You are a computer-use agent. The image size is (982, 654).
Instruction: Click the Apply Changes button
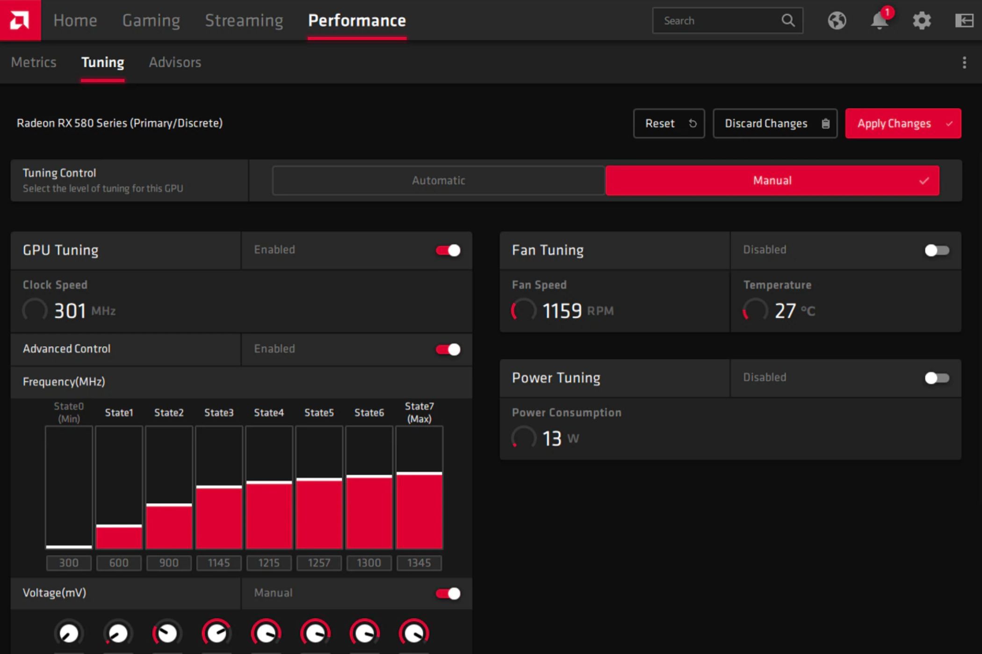coord(903,123)
